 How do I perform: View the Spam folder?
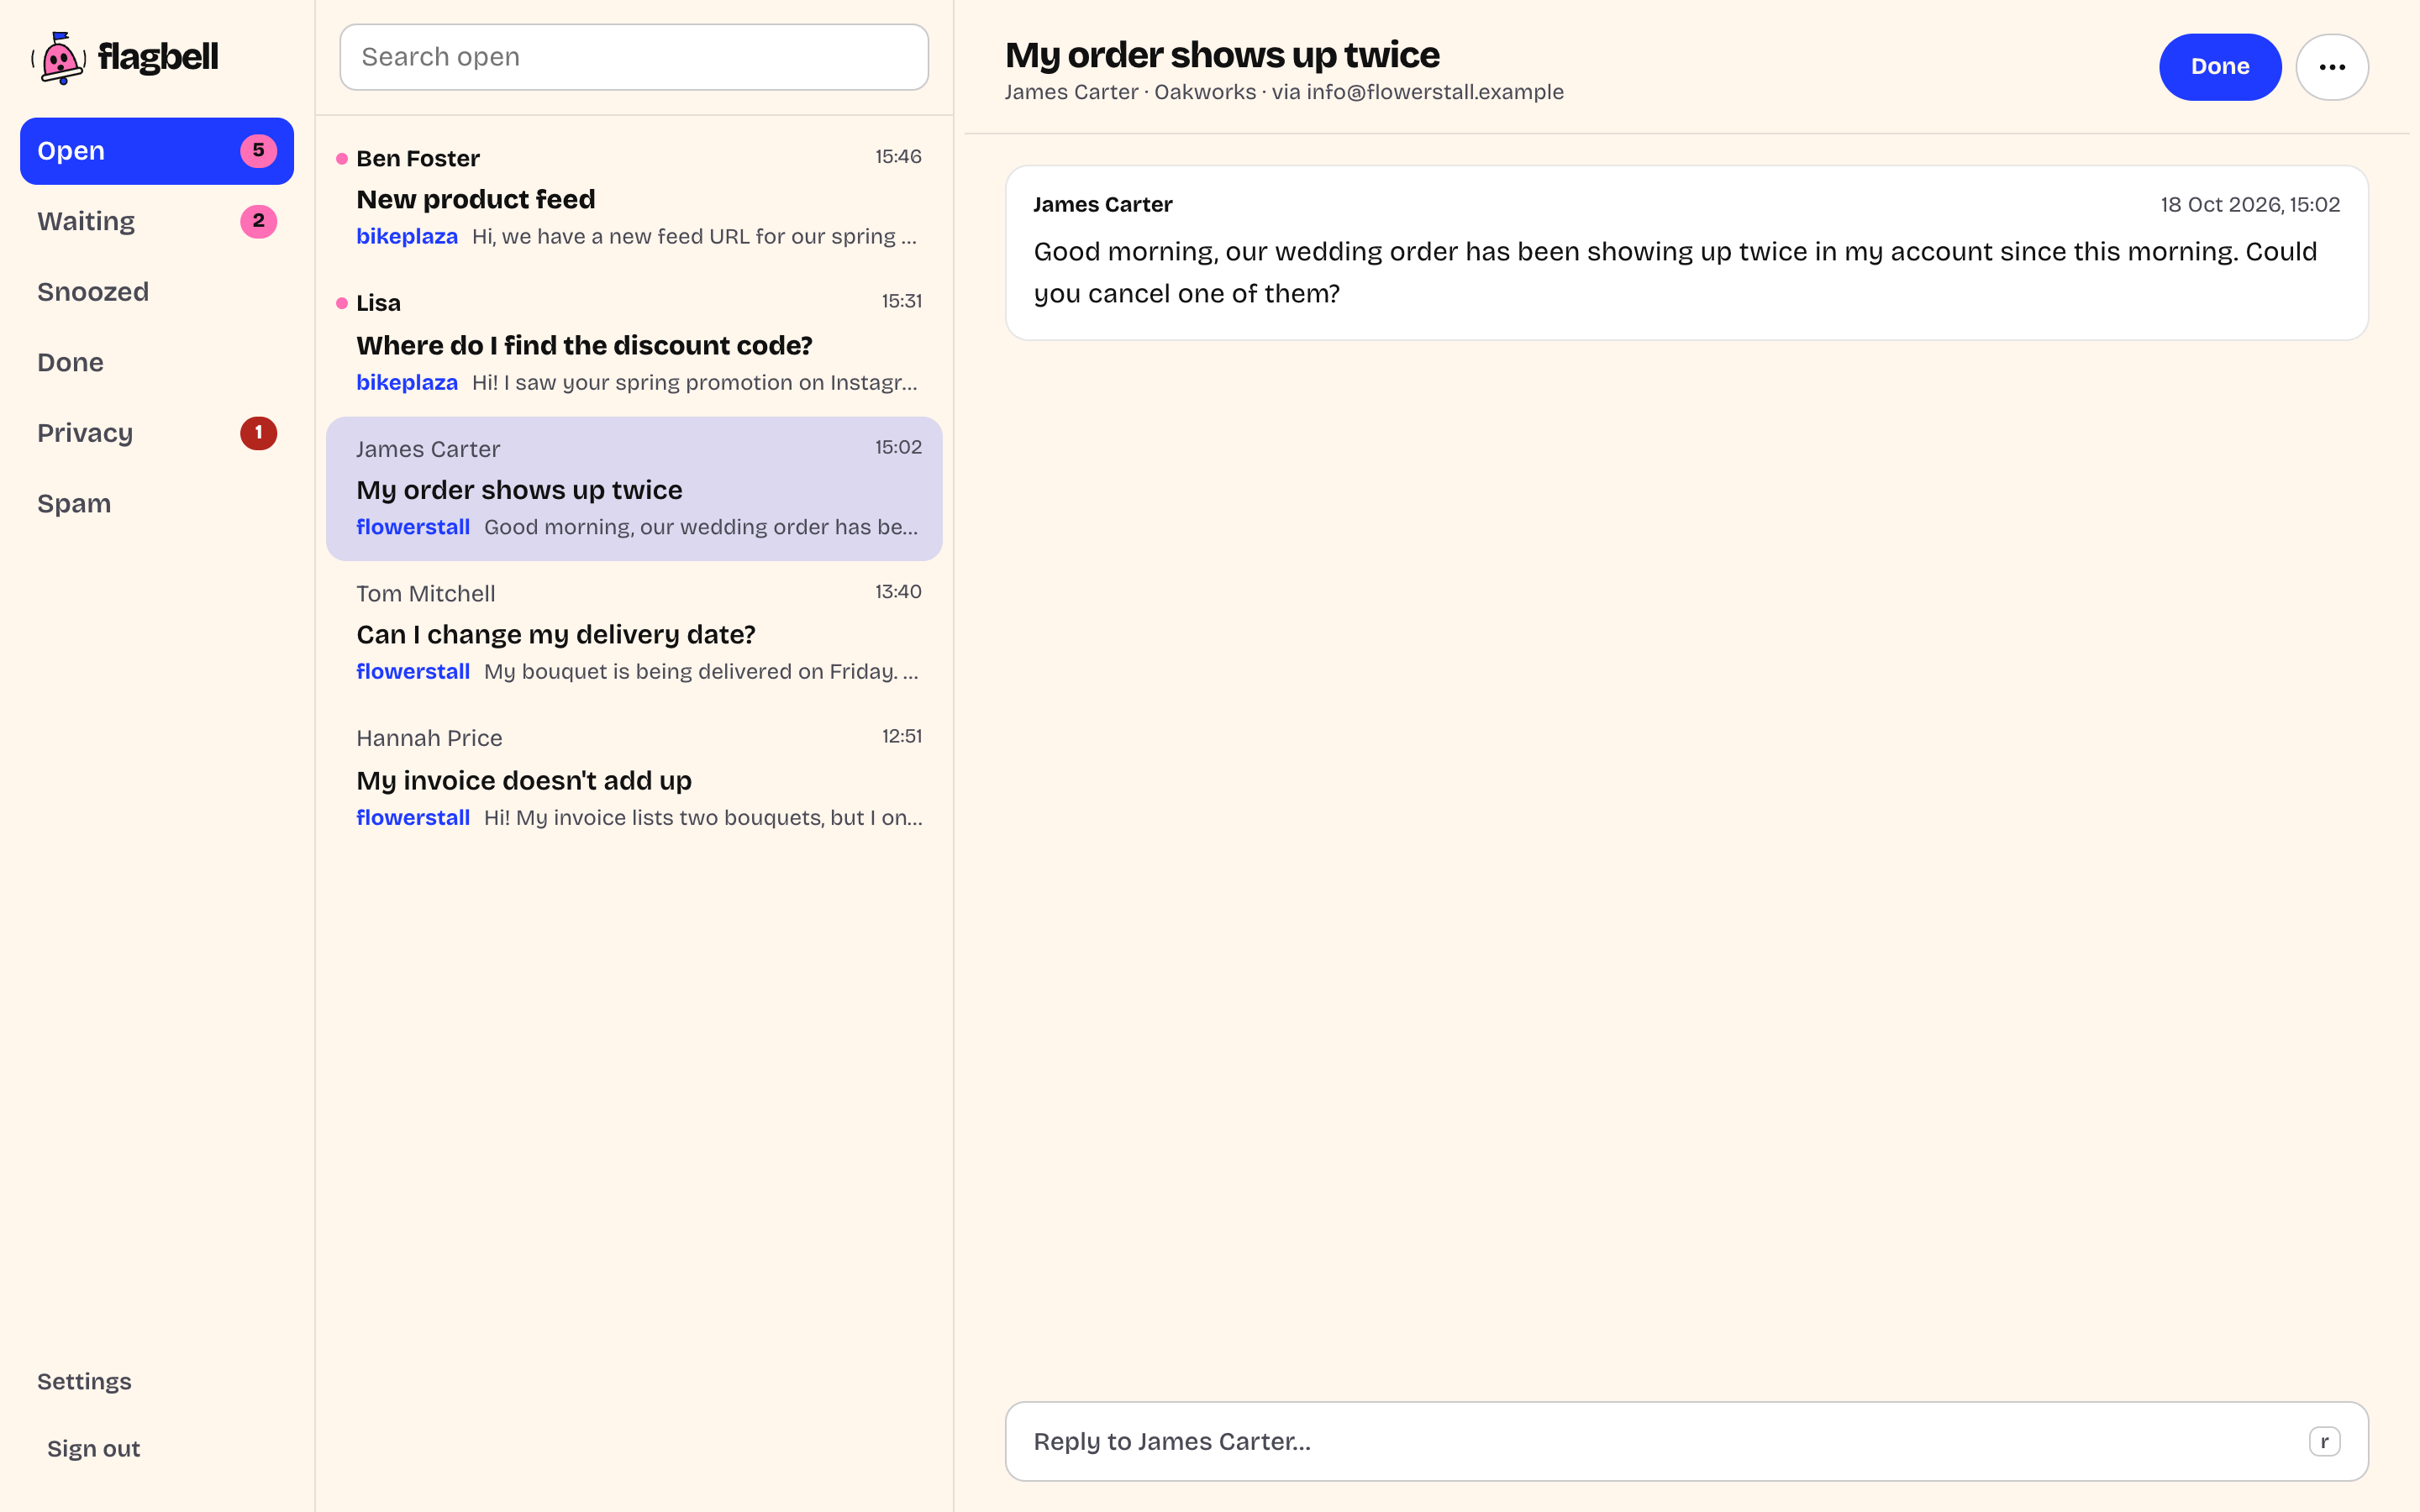(157, 503)
